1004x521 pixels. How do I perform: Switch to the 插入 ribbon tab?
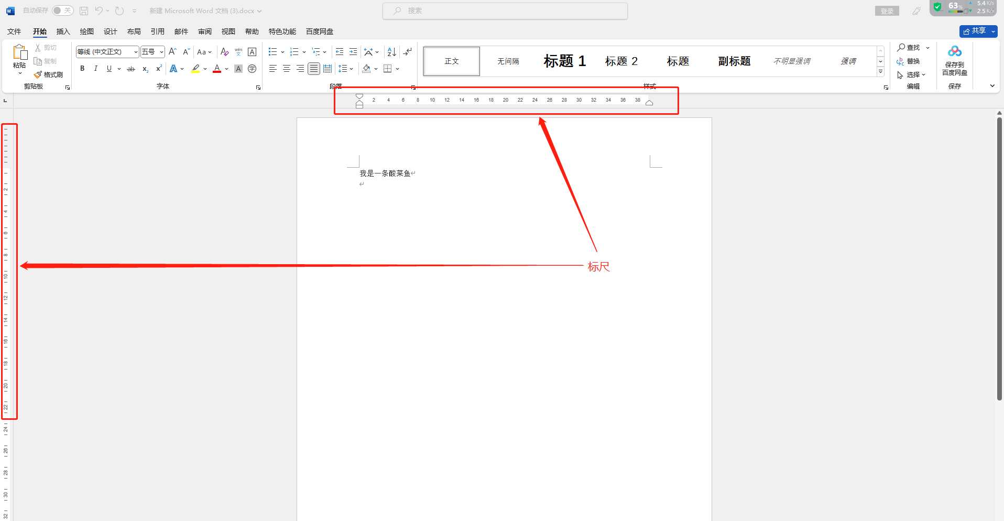pos(63,31)
